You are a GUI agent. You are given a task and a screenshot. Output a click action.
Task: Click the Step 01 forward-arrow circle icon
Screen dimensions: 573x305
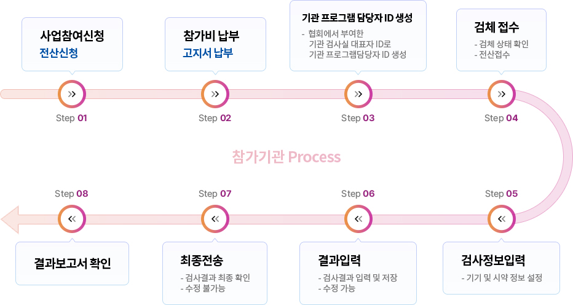[x=72, y=94]
